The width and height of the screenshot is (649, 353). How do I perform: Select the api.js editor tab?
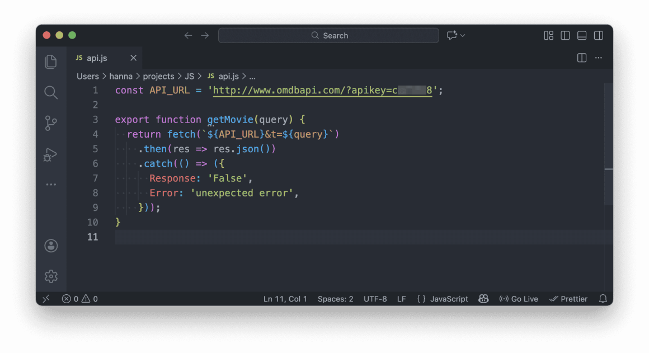pyautogui.click(x=97, y=58)
